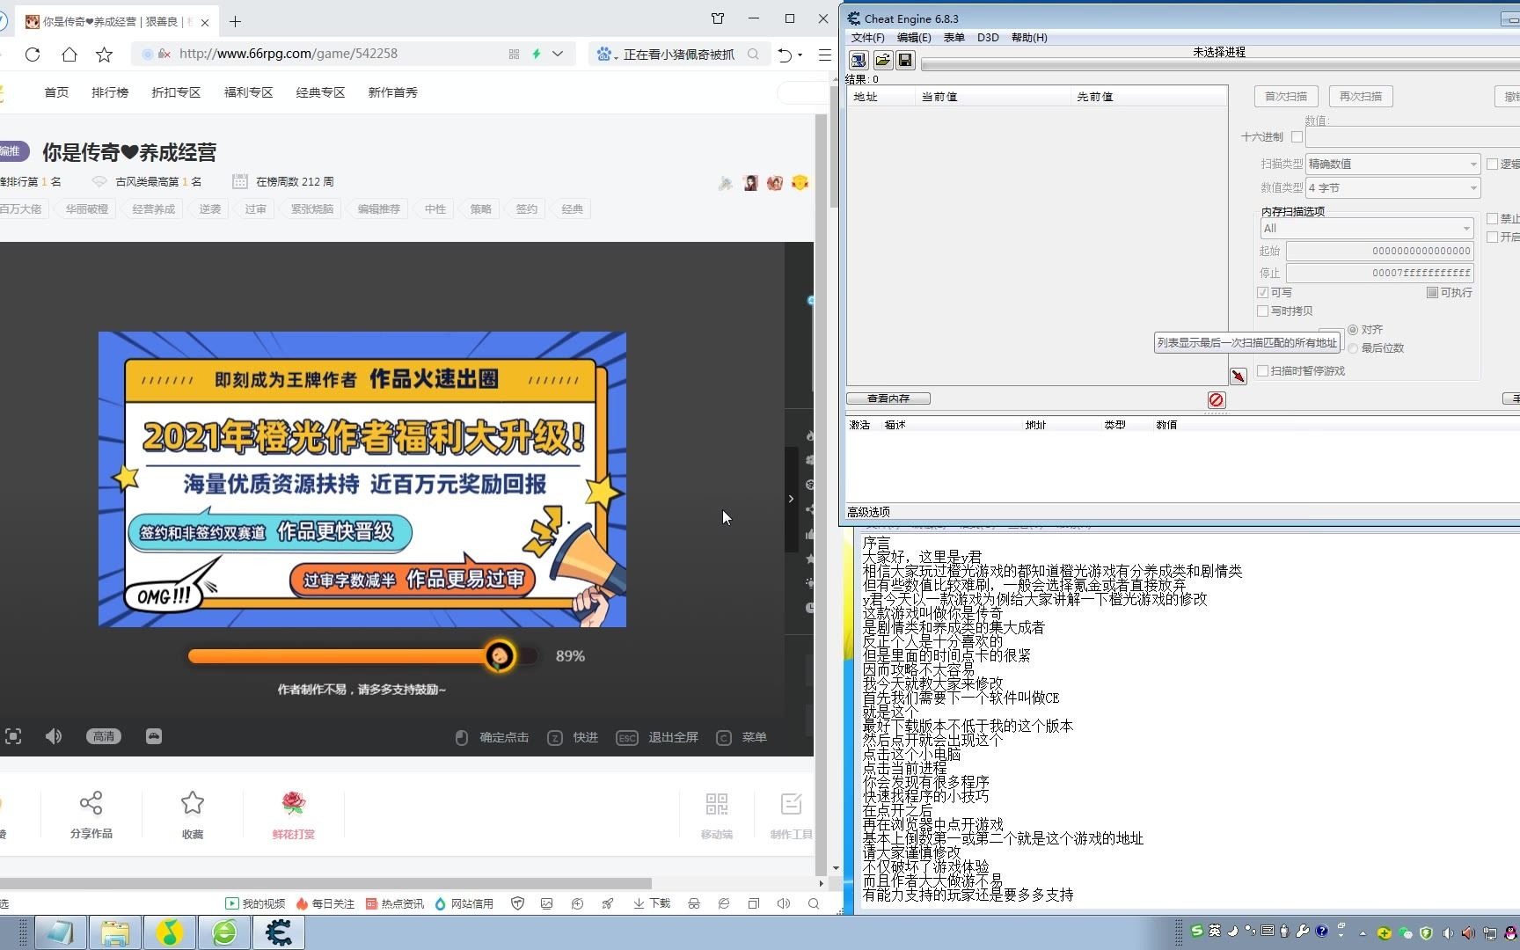Image resolution: width=1520 pixels, height=950 pixels.
Task: Click the webpage vertical scrollbar
Action: [834, 148]
